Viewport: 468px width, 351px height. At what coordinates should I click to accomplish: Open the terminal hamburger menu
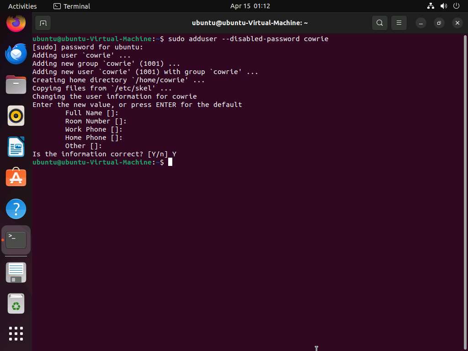click(x=399, y=23)
